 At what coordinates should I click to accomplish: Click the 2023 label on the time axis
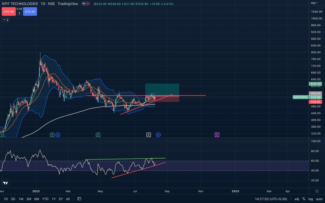click(x=235, y=191)
